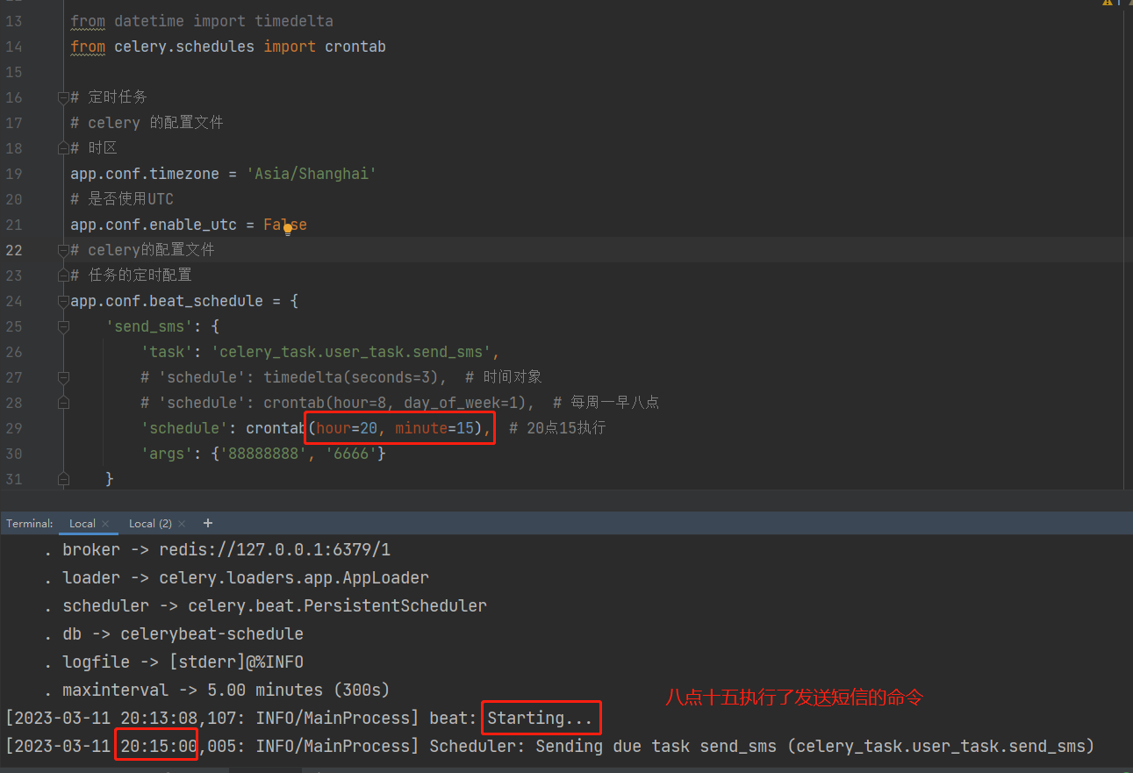Toggle the fold marker on line 18
The image size is (1133, 773).
[62, 148]
